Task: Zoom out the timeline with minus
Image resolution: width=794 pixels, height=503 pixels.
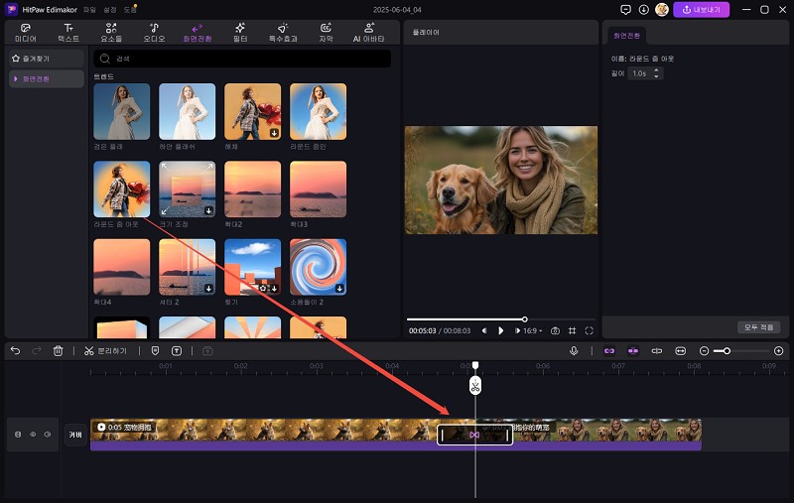Action: [x=704, y=350]
